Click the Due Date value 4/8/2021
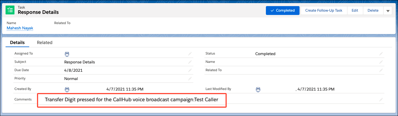The height and width of the screenshot is (116, 398). click(73, 70)
